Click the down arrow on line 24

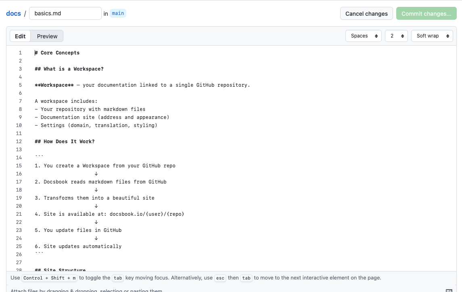pos(96,238)
